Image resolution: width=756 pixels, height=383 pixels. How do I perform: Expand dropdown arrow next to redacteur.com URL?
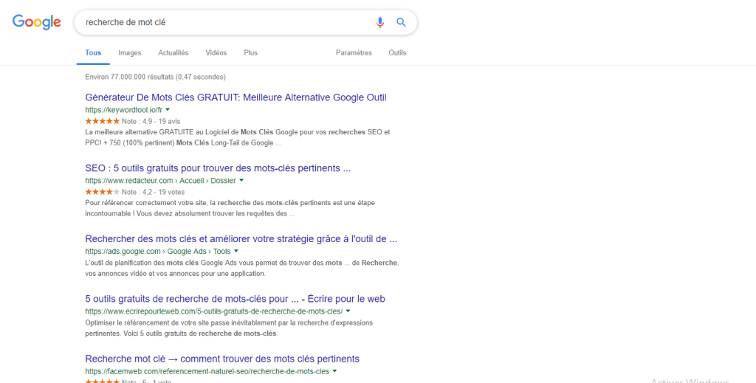[241, 181]
